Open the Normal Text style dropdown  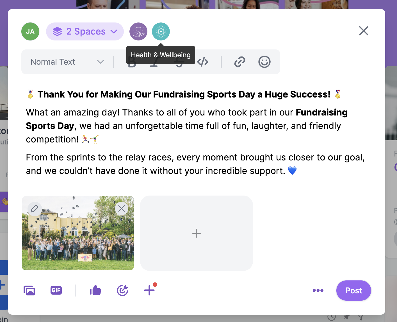pos(67,62)
